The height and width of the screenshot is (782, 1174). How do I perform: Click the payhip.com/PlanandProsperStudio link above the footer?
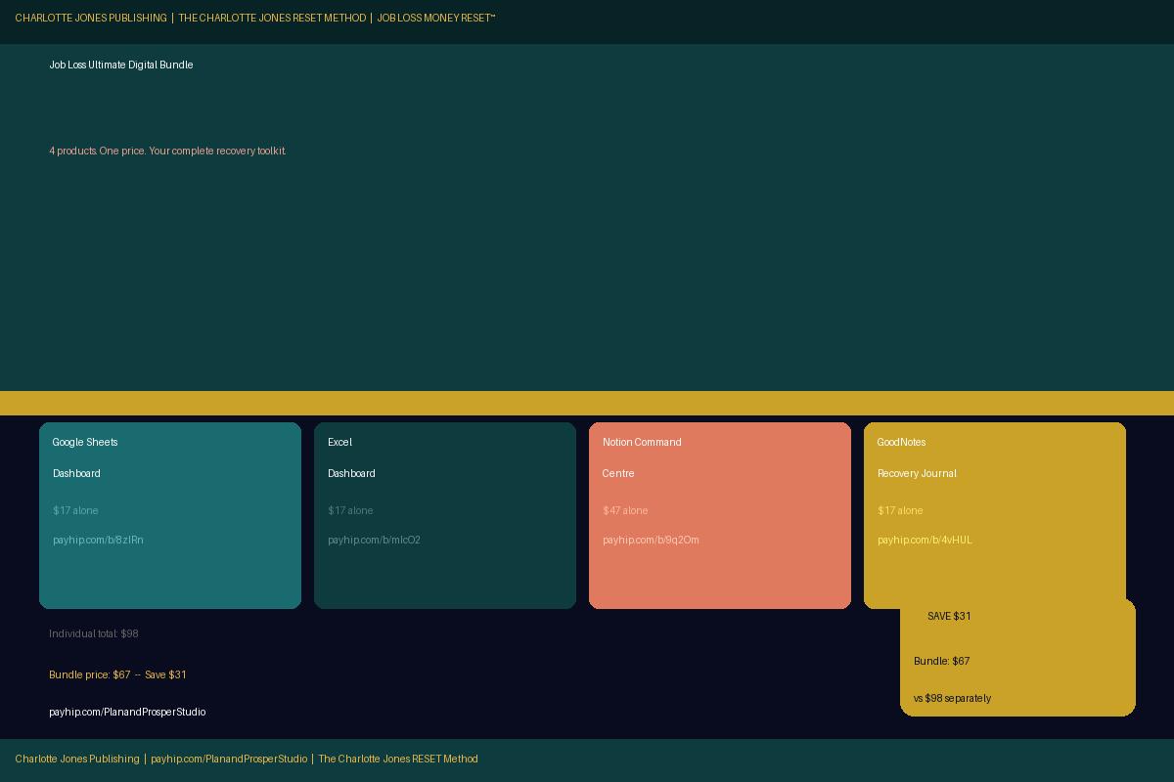(x=127, y=712)
